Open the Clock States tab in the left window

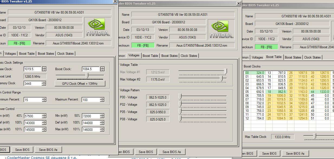pos(65,54)
